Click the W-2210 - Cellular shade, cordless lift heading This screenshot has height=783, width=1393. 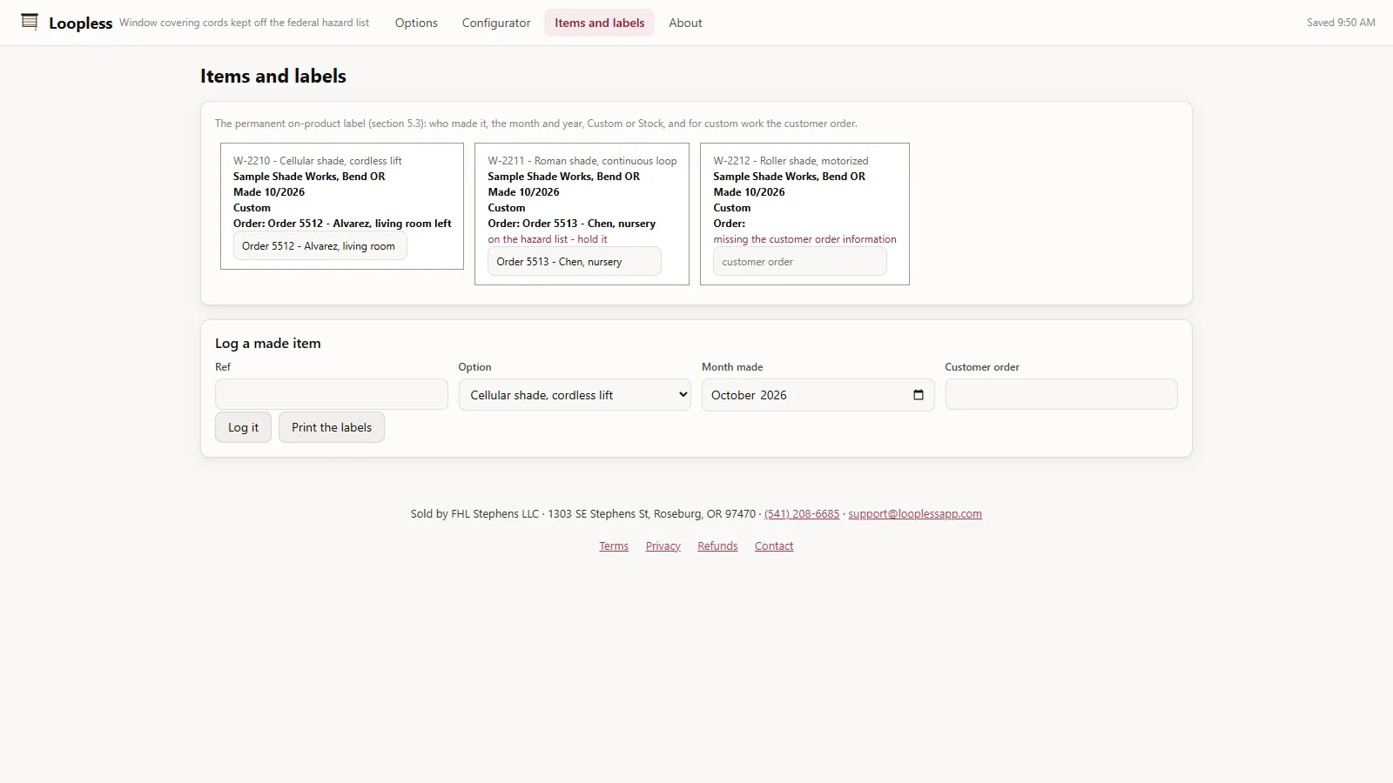point(318,161)
